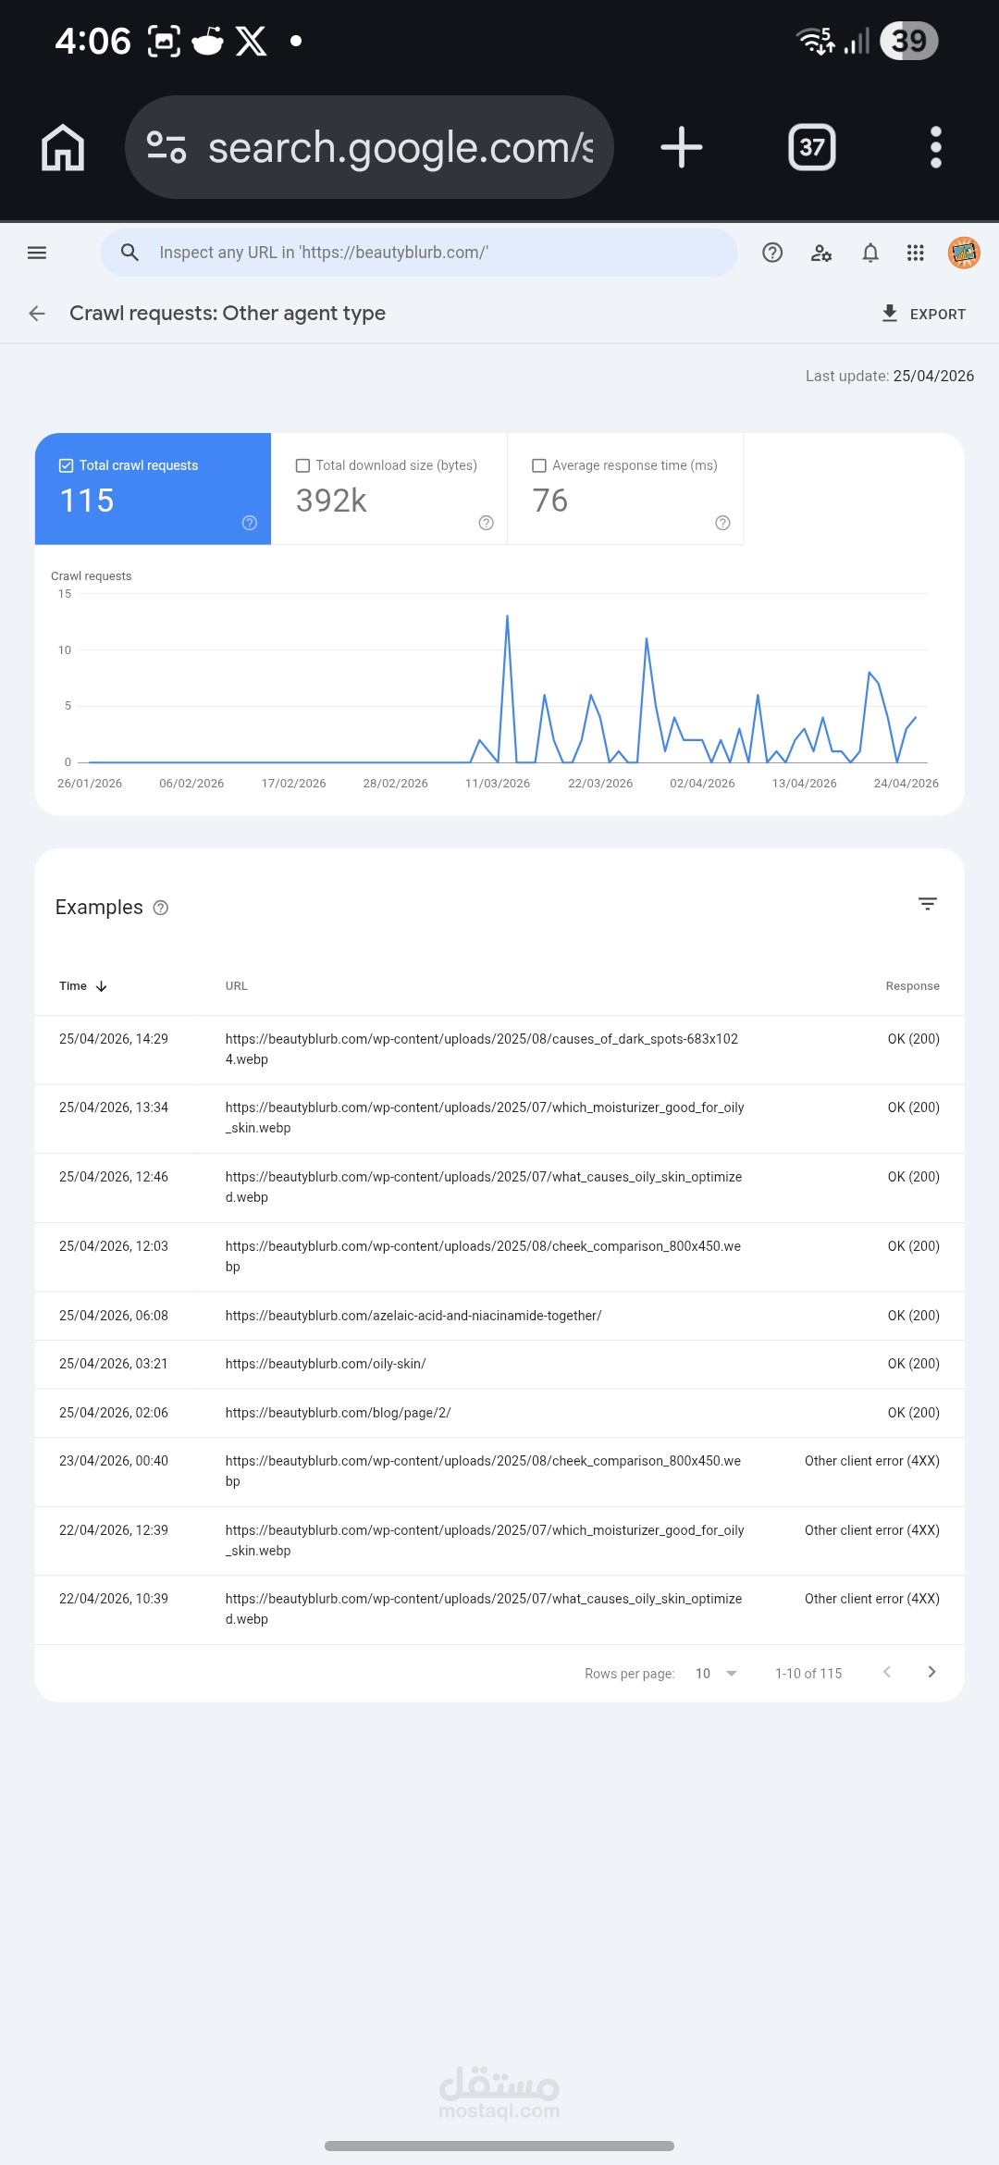Click the URL column header
Screen dimensions: 999x2165
click(x=237, y=986)
